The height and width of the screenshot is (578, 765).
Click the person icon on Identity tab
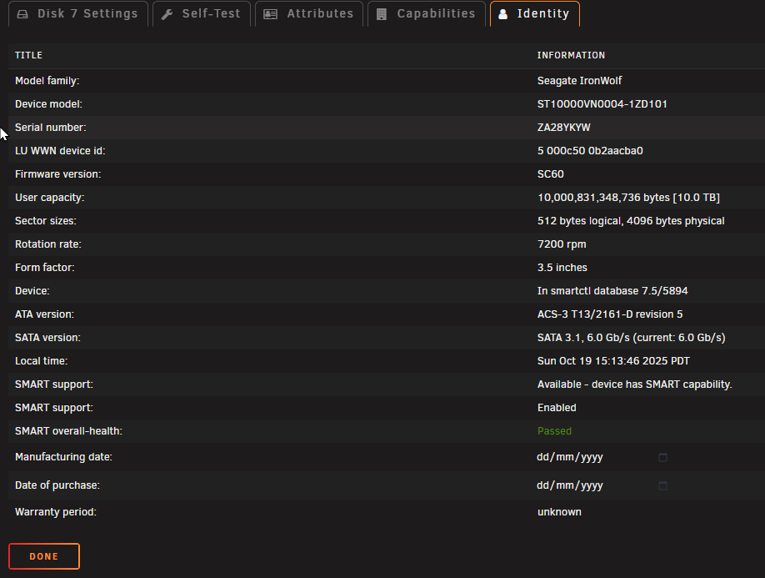pyautogui.click(x=502, y=14)
